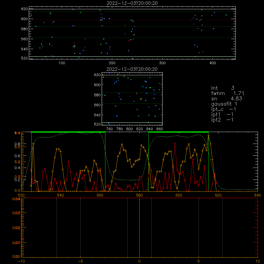Click the 620 tick label on the profile plot x-axis
264x264 pixels.
218,195
